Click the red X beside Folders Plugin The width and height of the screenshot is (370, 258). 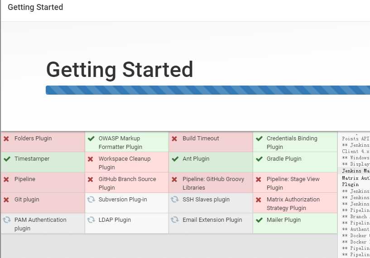6,139
